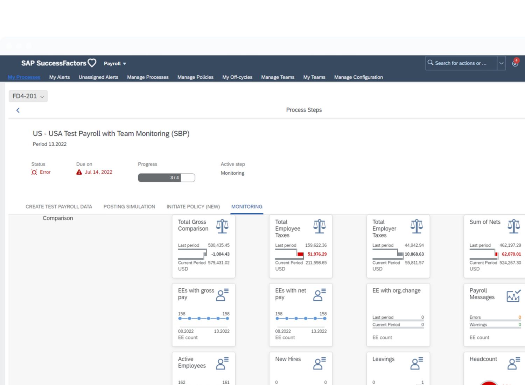Click the back arrow beside Process Steps

[18, 110]
